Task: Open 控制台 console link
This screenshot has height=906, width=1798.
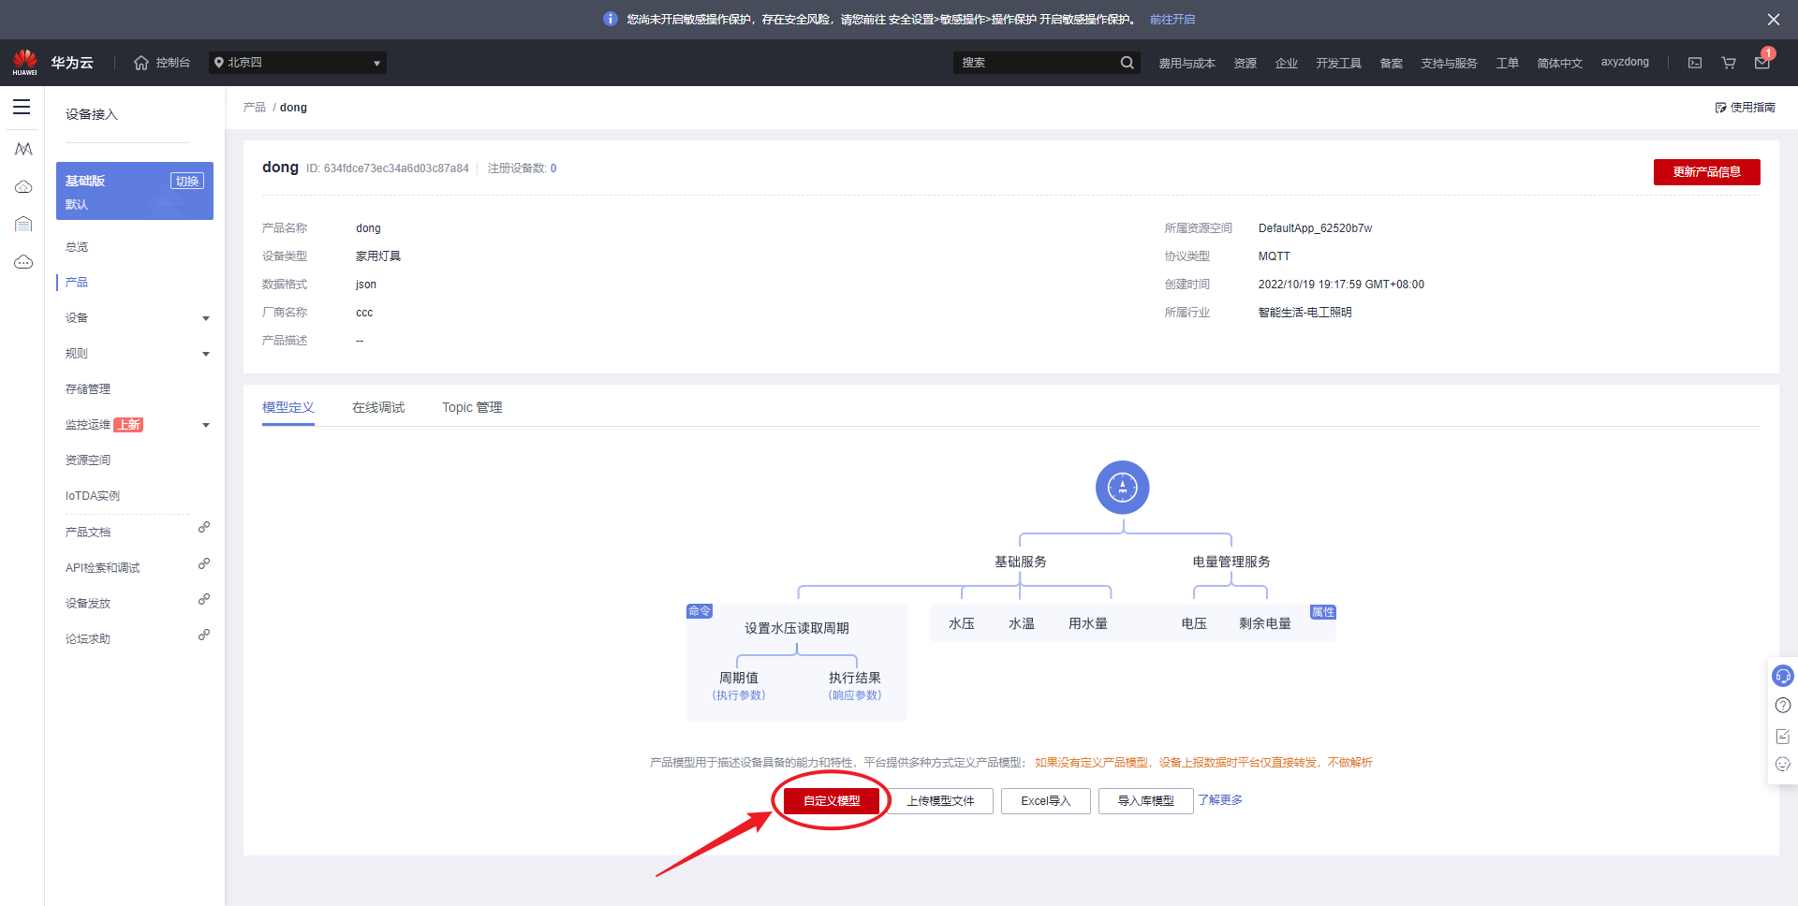Action: [x=172, y=63]
